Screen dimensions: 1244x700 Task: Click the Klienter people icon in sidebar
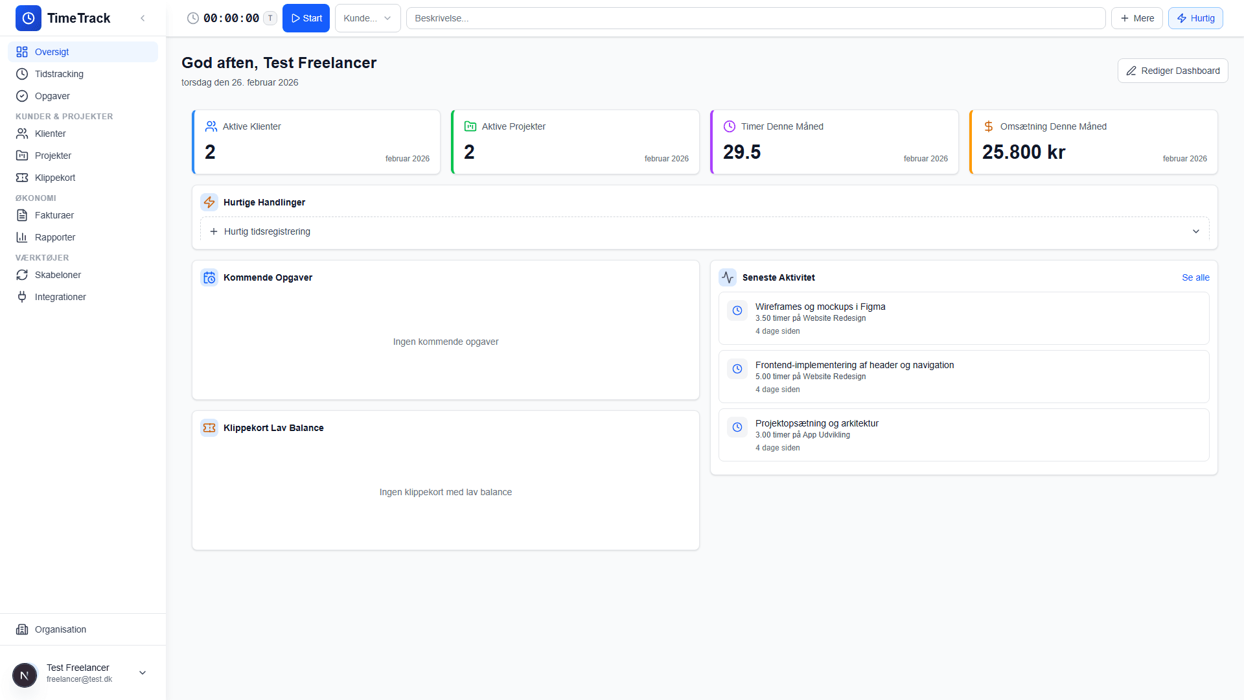[x=22, y=134]
